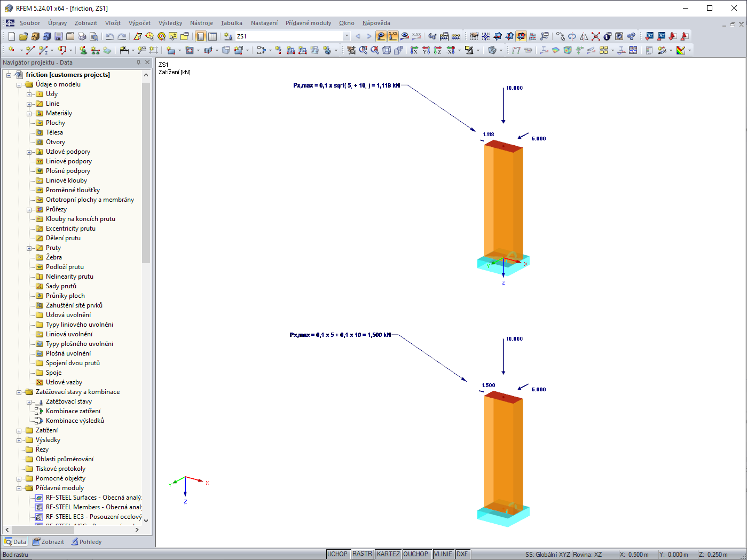Open the nodal support tool
Image resolution: width=747 pixels, height=560 pixels.
click(83, 50)
